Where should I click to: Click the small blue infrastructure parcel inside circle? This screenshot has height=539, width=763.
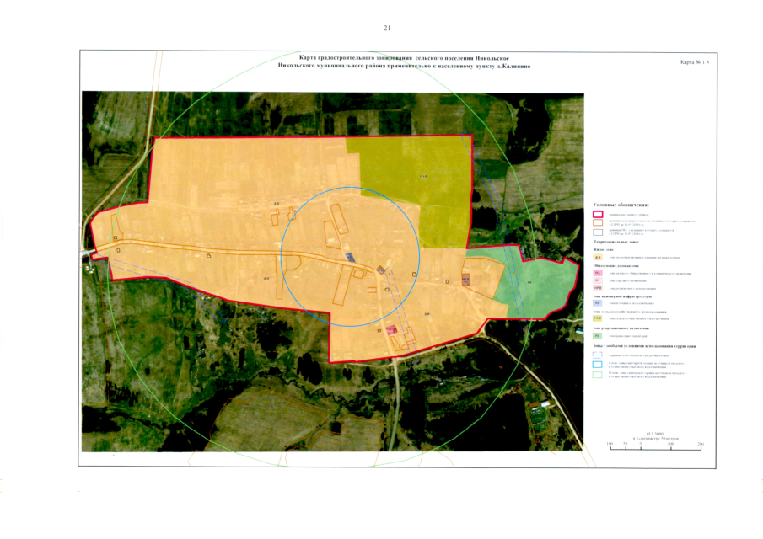coord(351,258)
